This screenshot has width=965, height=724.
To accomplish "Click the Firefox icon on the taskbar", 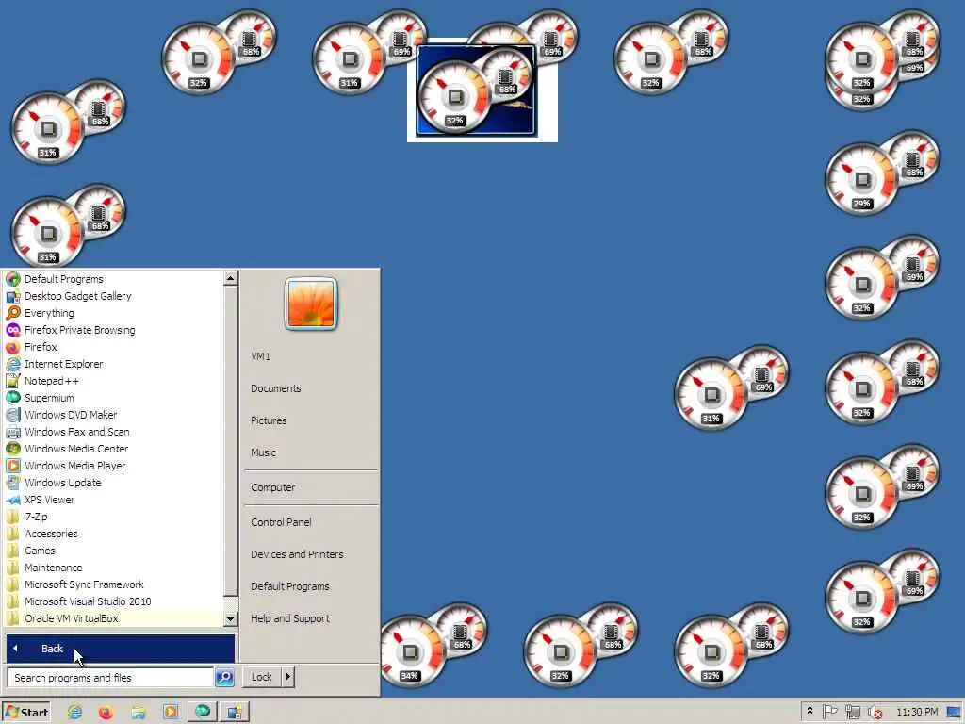I will 106,713.
